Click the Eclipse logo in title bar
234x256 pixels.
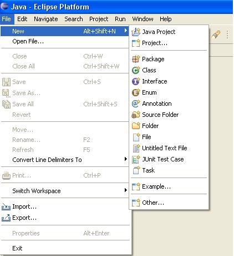[x=4, y=7]
